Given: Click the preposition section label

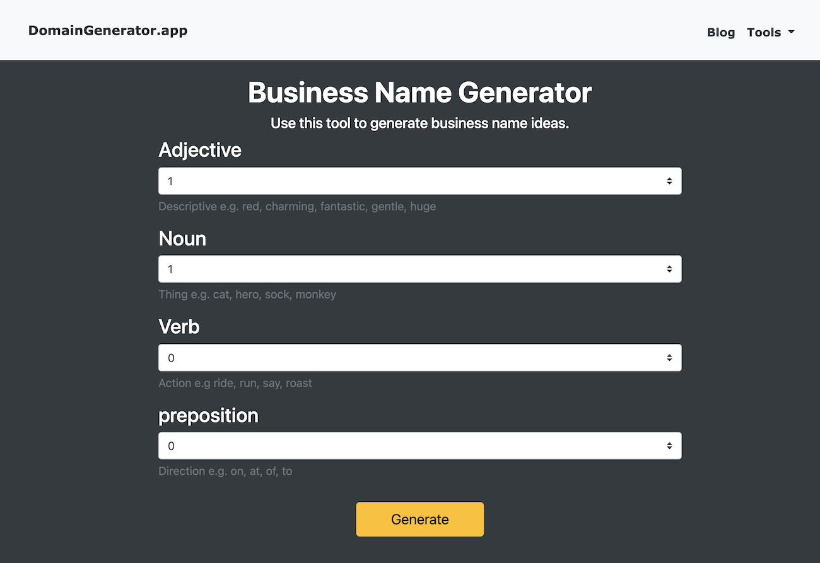Looking at the screenshot, I should click(208, 416).
